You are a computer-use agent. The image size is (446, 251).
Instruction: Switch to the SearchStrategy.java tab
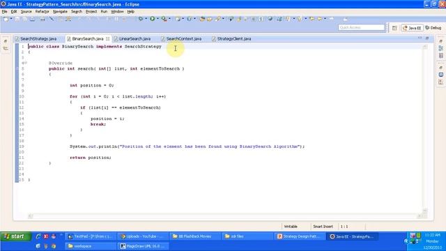(x=36, y=39)
